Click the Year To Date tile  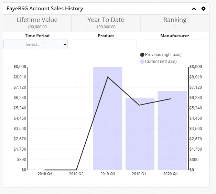pyautogui.click(x=106, y=23)
